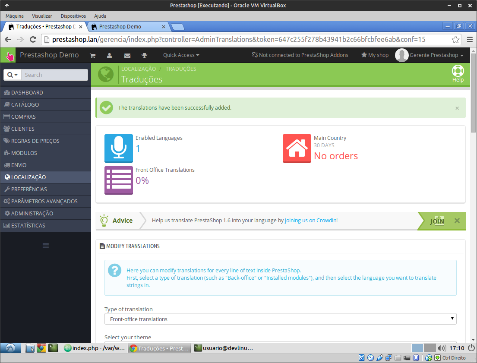Click the Front Office Translations list icon
Screen dimensions: 477x363
click(119, 180)
